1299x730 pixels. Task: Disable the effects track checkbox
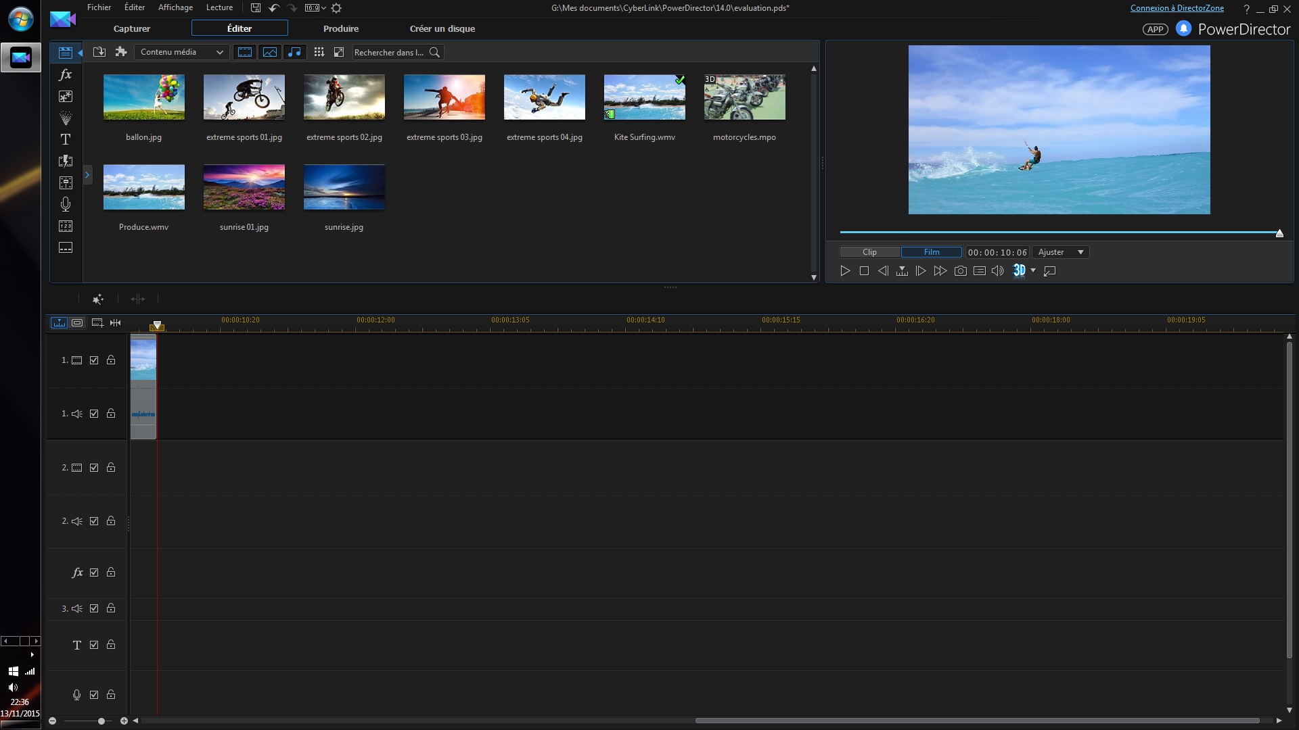(94, 573)
